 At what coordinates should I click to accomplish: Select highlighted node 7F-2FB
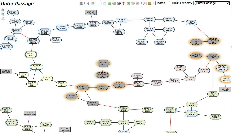click(103, 64)
